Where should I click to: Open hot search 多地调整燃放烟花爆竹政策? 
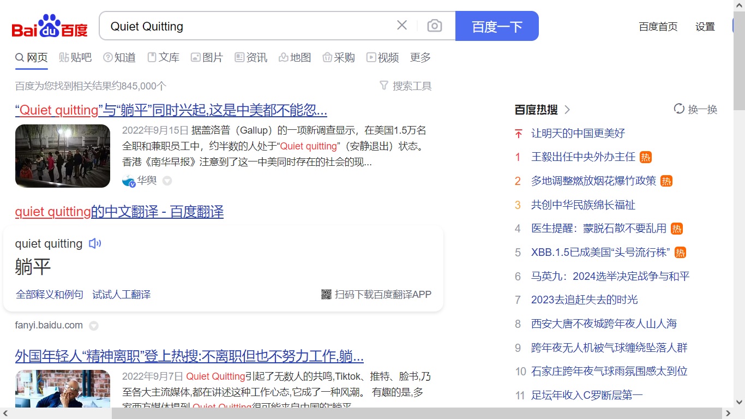coord(594,181)
